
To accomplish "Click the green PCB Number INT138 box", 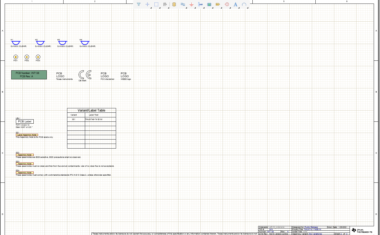I will tap(29, 75).
